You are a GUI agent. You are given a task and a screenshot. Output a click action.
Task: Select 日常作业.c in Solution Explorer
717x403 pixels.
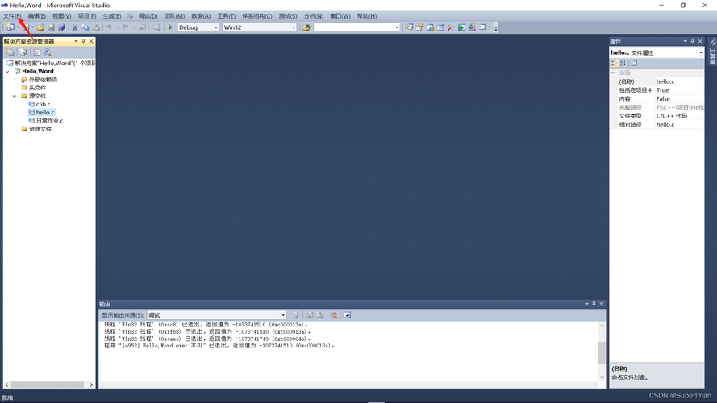49,121
